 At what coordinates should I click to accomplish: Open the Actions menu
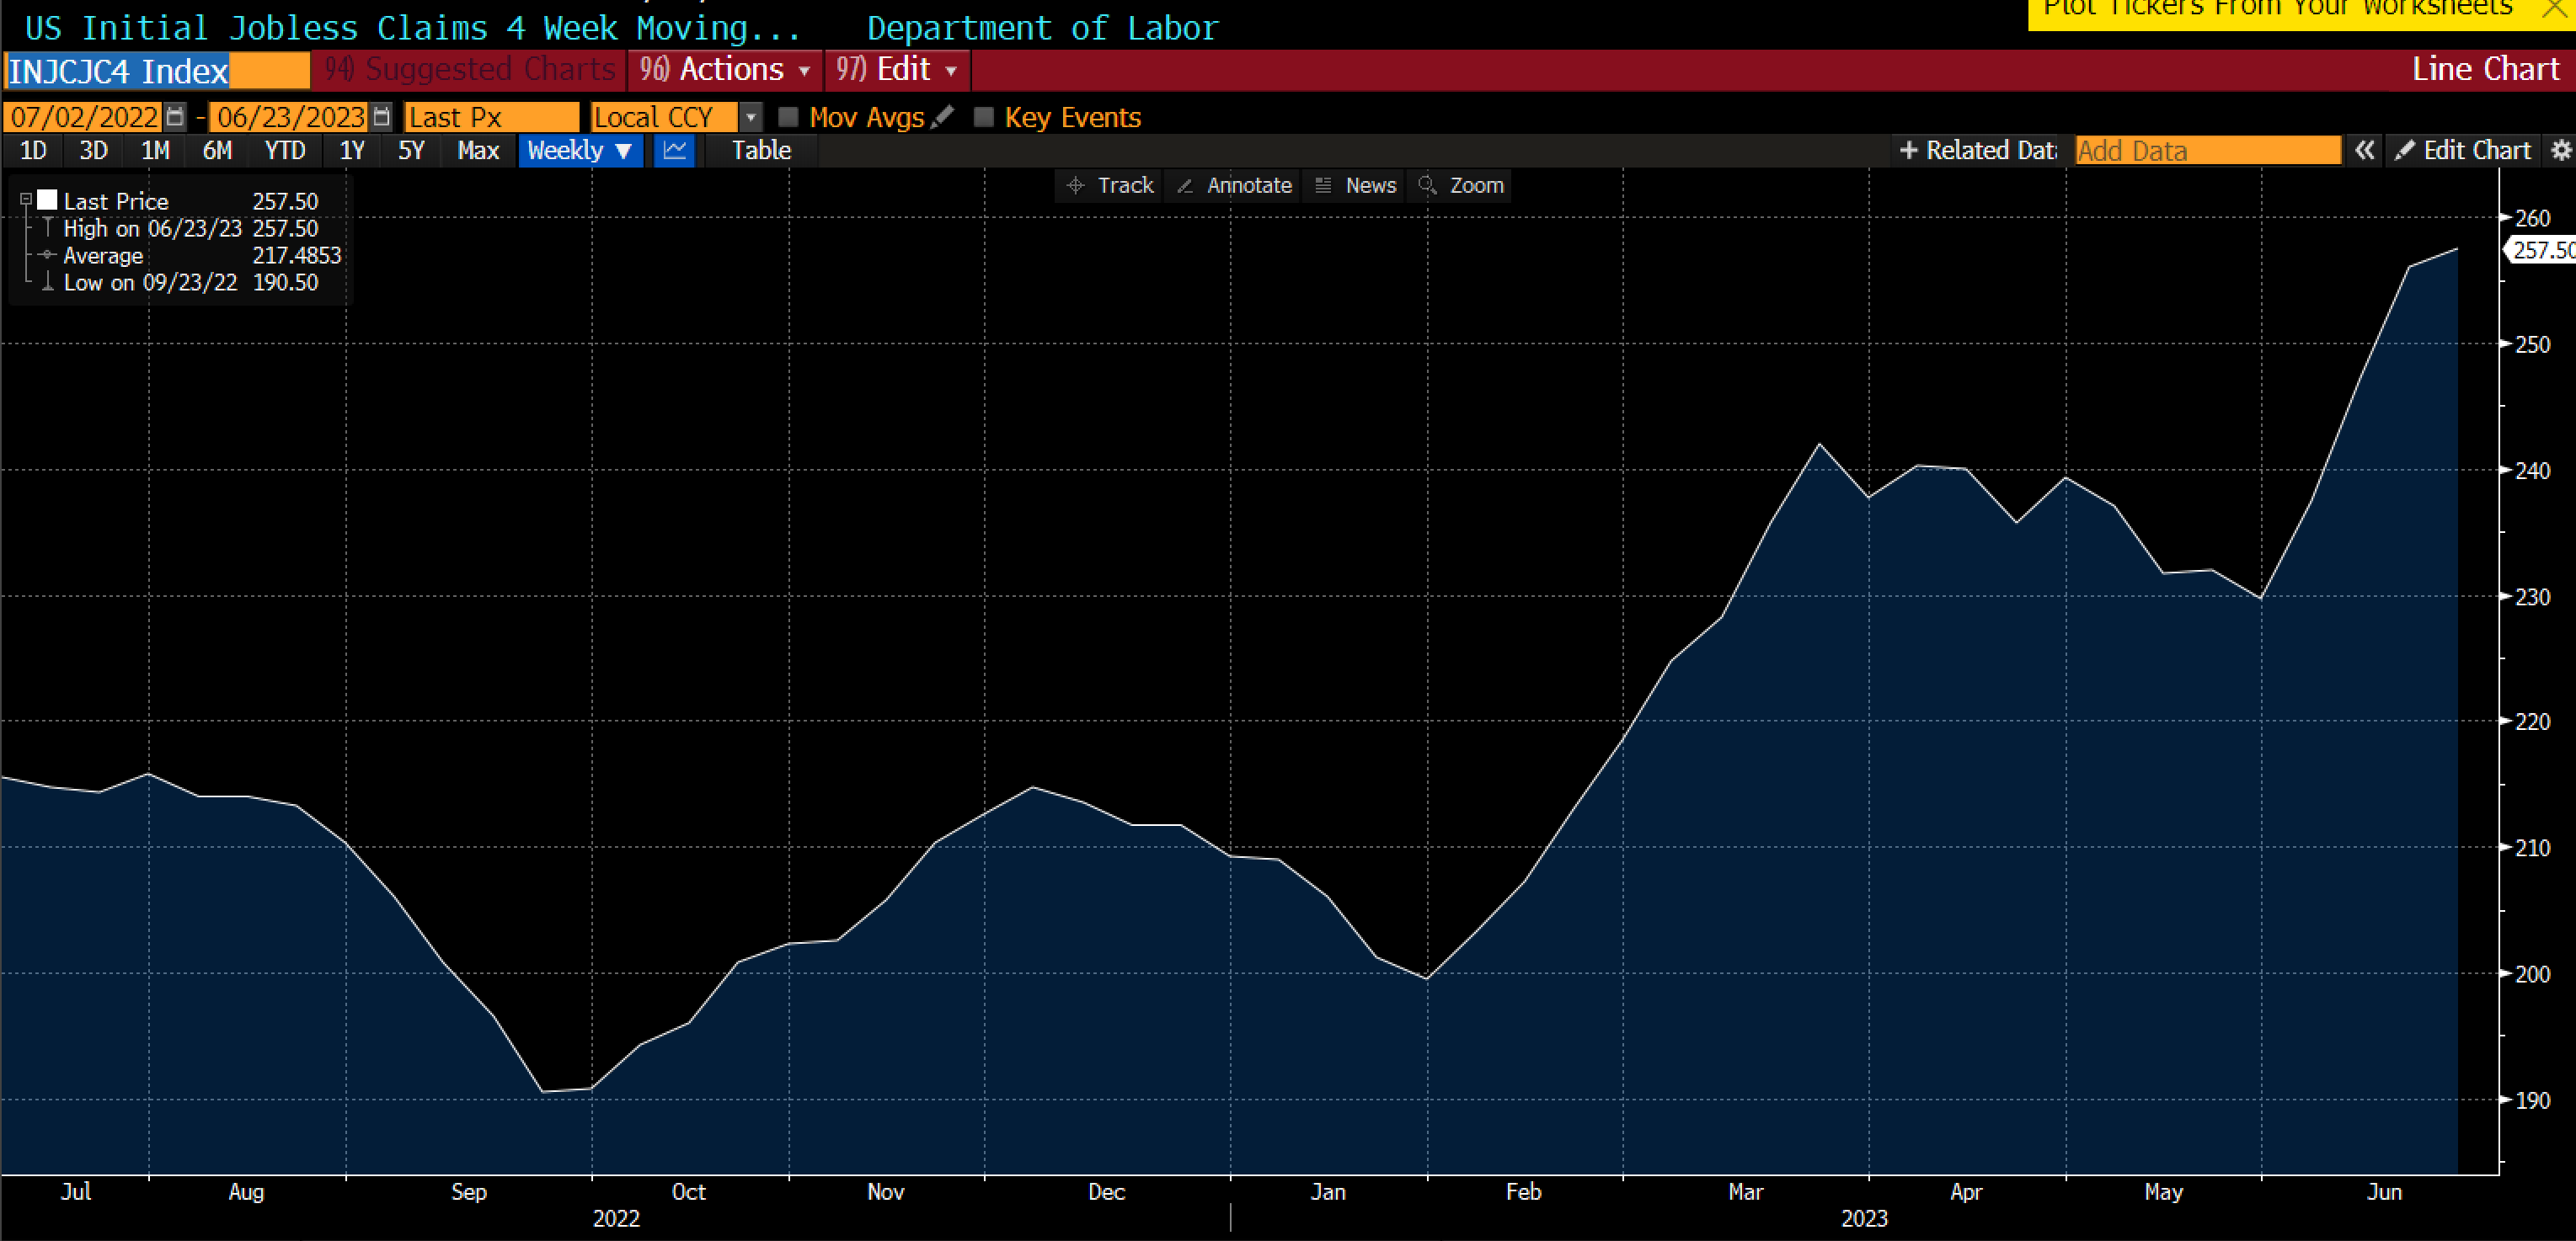[x=725, y=69]
